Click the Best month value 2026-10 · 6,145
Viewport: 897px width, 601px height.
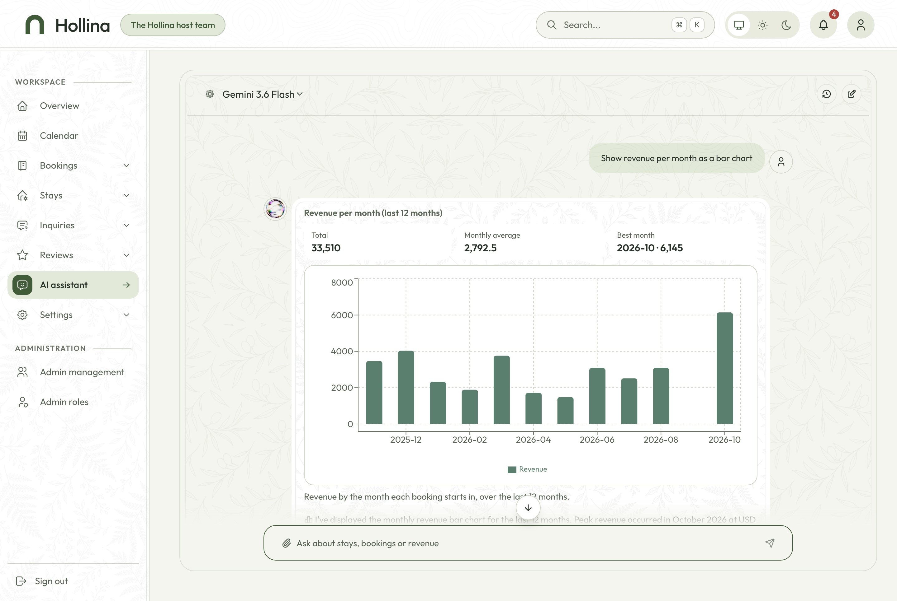pyautogui.click(x=649, y=248)
